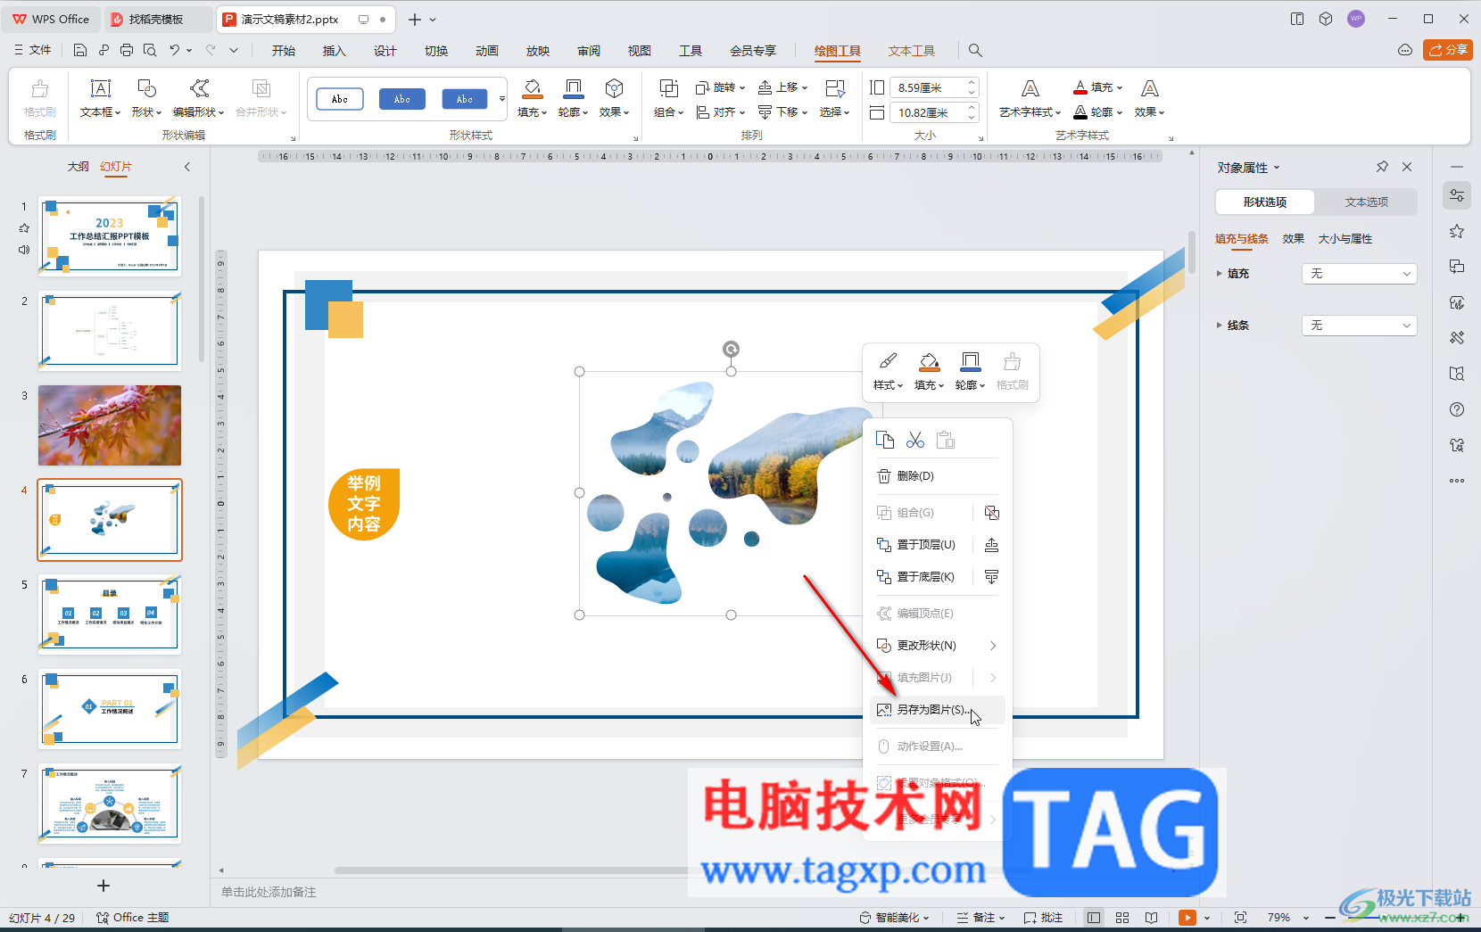This screenshot has height=932, width=1481.
Task: Open the search icon in ribbon tabs
Action: (975, 50)
